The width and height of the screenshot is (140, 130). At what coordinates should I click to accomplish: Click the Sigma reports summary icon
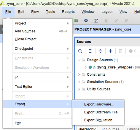pos(96,21)
